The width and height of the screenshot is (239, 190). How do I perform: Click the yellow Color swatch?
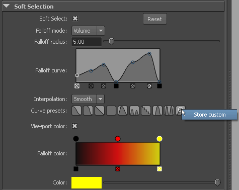point(87,182)
